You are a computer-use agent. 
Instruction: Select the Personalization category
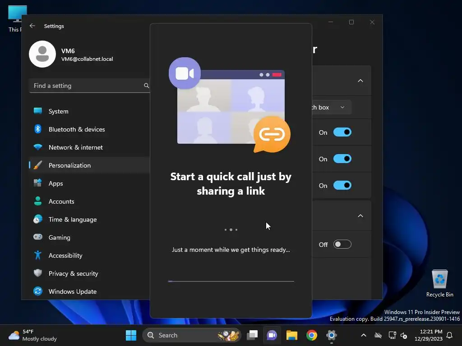(90, 165)
